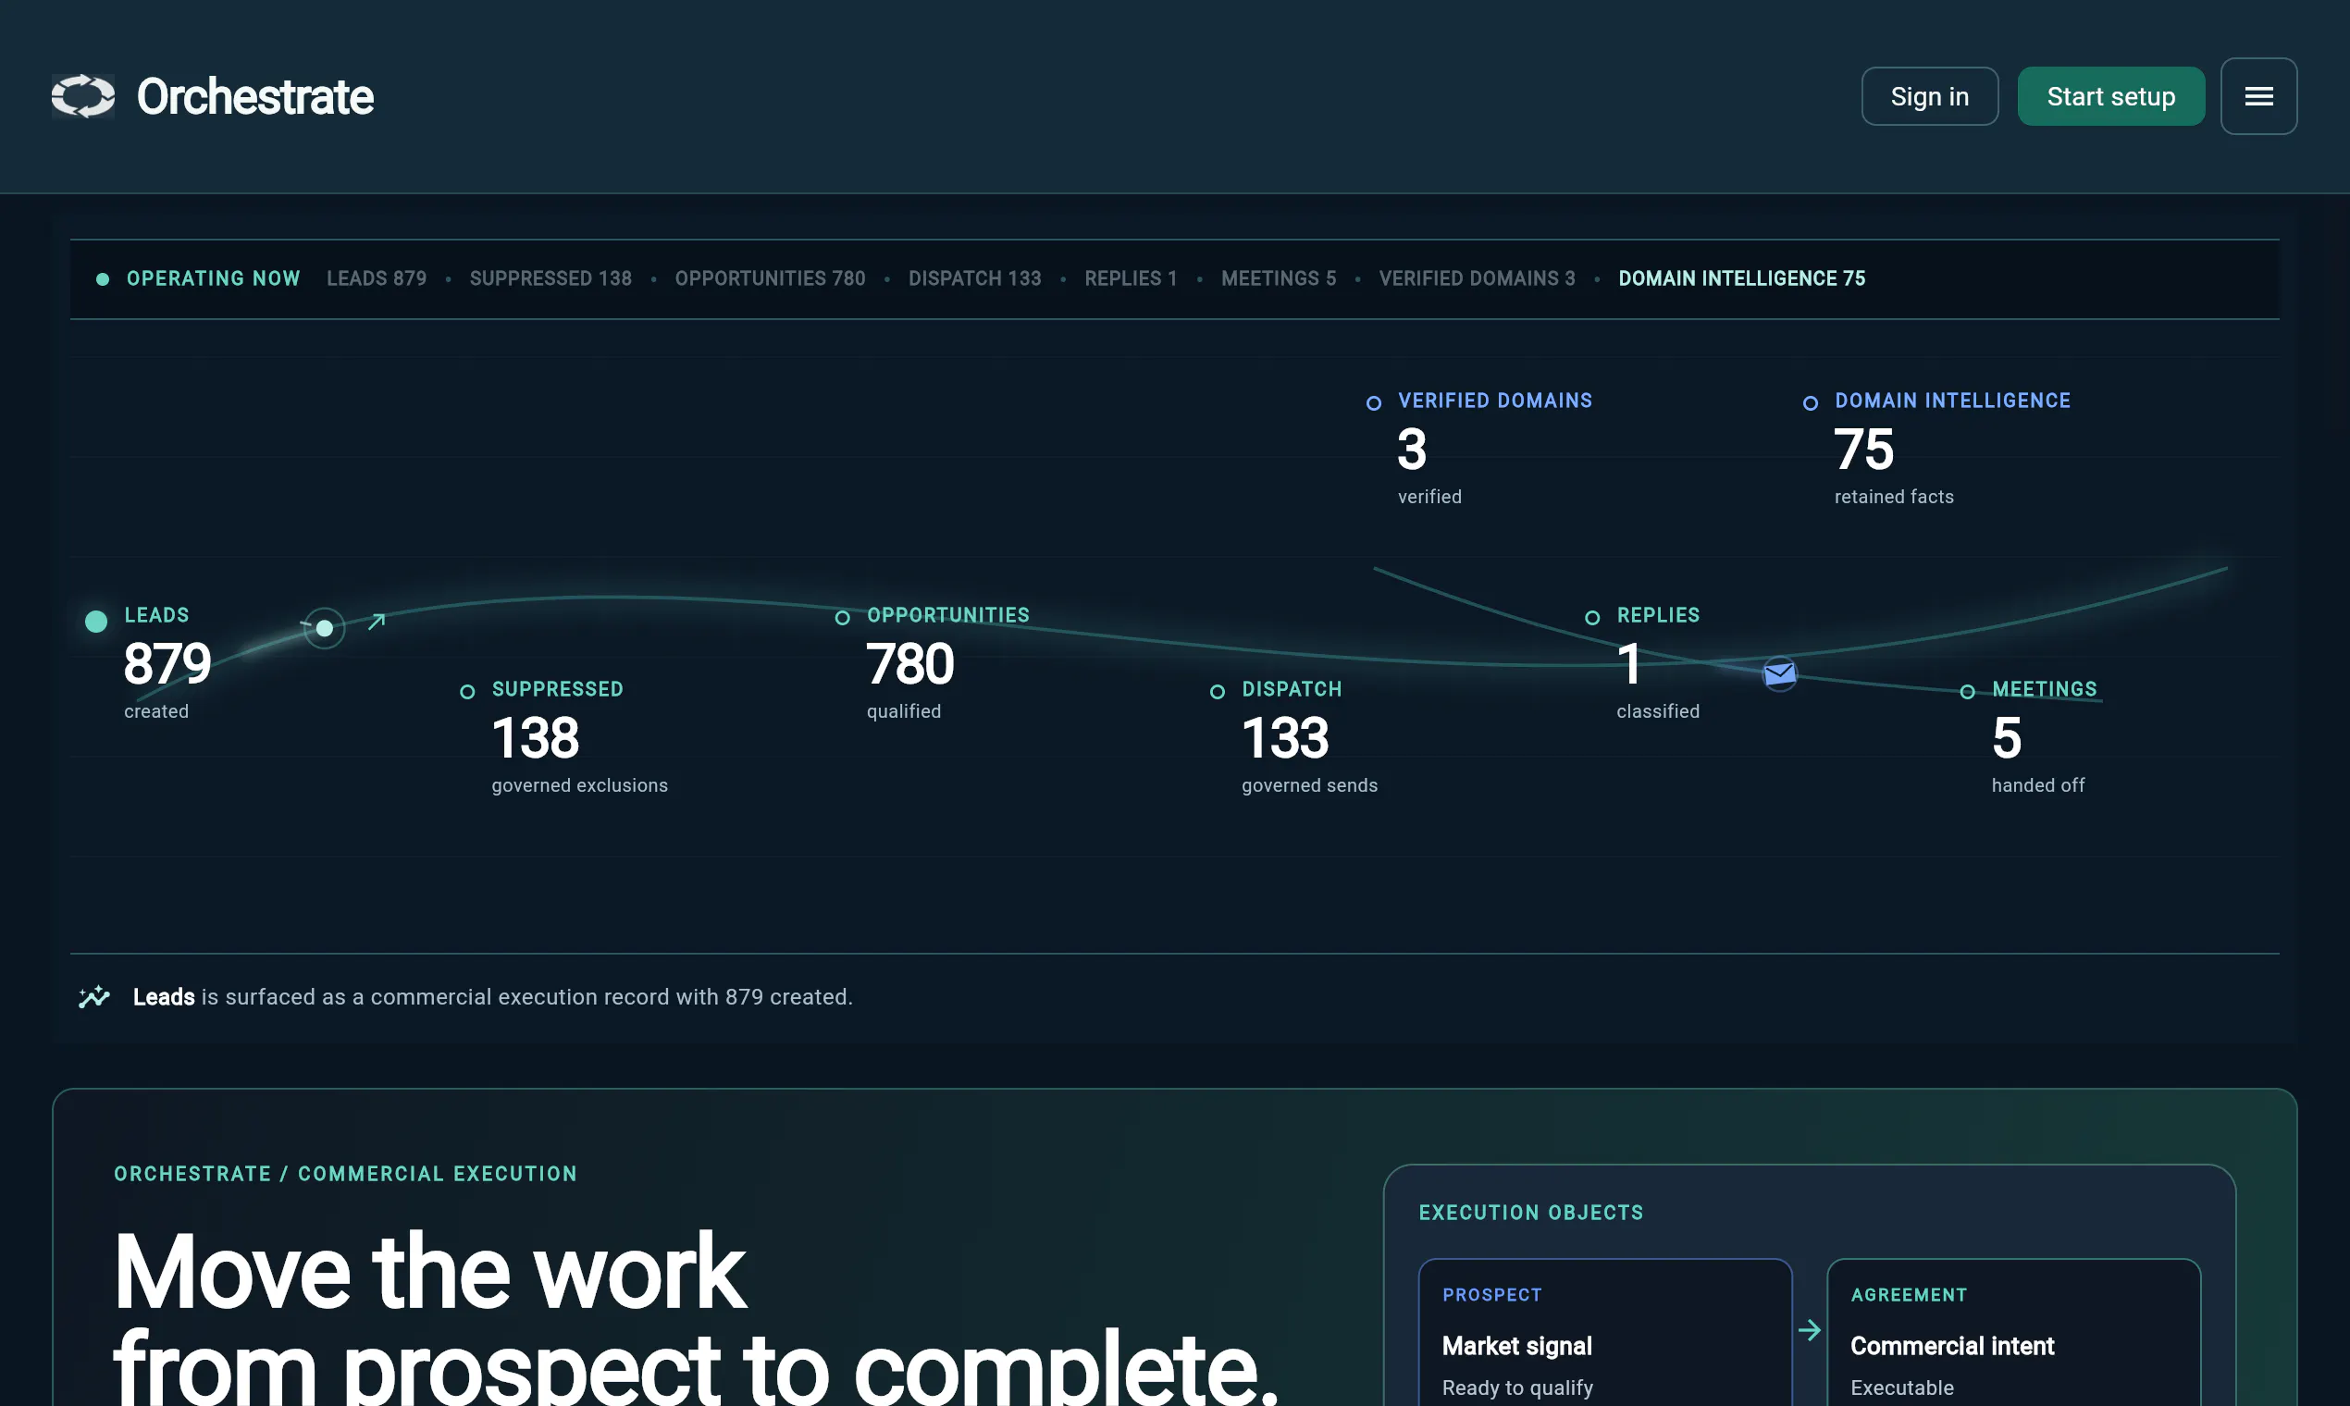Click the Meetings node circle
Screen dimensions: 2350x1406
tap(1967, 693)
